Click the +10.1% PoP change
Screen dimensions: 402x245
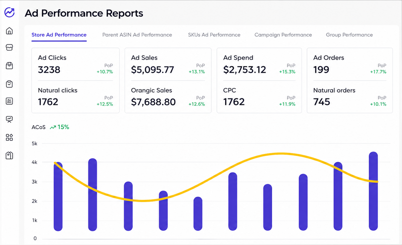(x=378, y=104)
